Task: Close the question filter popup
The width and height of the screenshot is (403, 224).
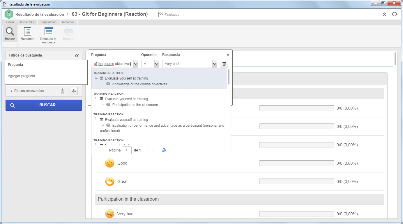Action: click(x=228, y=55)
